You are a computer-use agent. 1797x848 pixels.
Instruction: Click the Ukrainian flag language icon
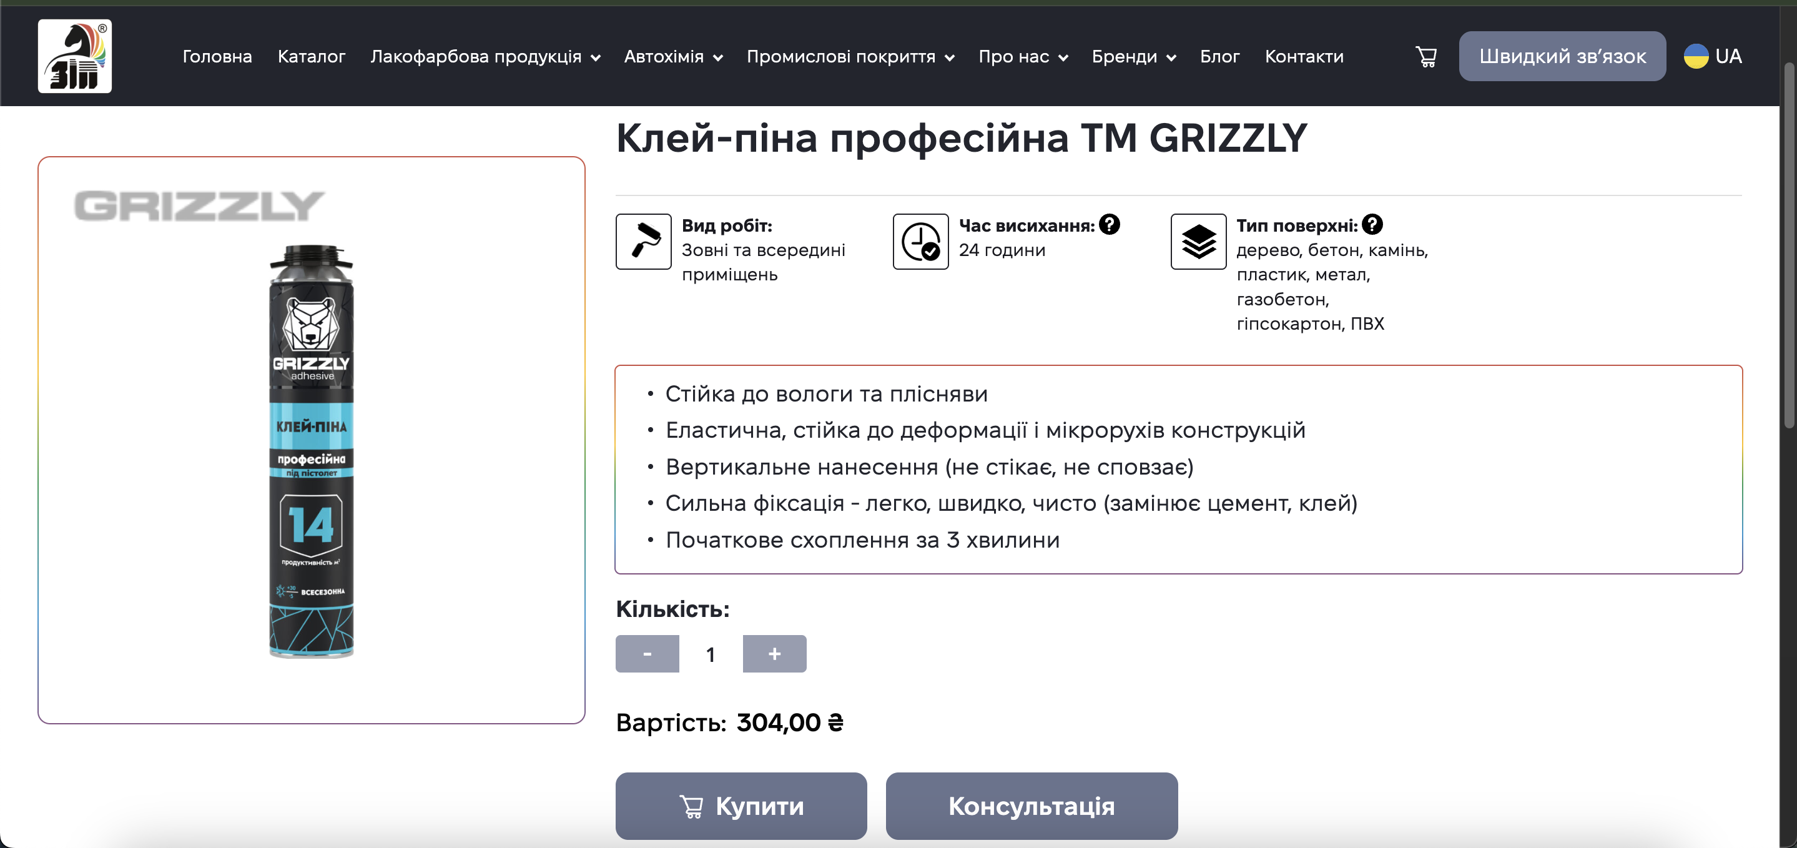click(1696, 57)
